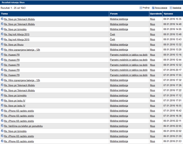Click the post icon in the 07.01.2016 17:32 row
Image resolution: width=183 pixels, height=144 pixels.
[x=2, y=80]
